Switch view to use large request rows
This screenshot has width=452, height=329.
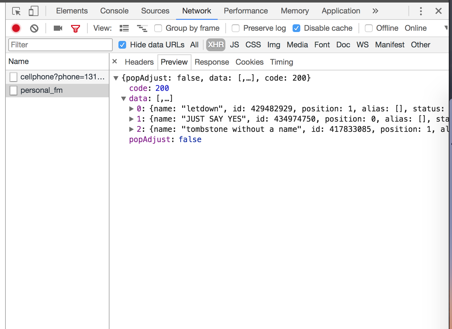pyautogui.click(x=124, y=28)
